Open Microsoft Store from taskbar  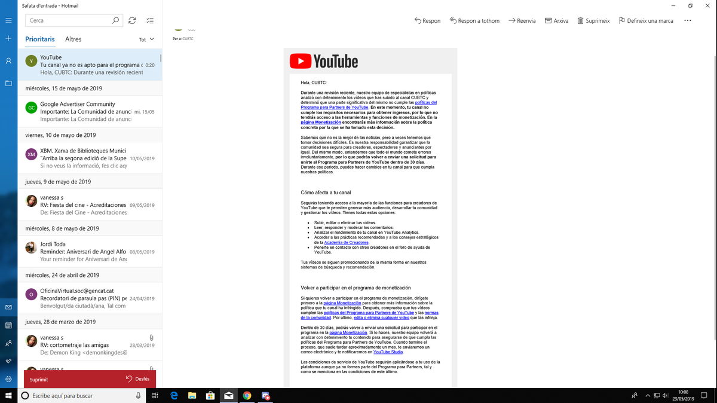(x=210, y=395)
